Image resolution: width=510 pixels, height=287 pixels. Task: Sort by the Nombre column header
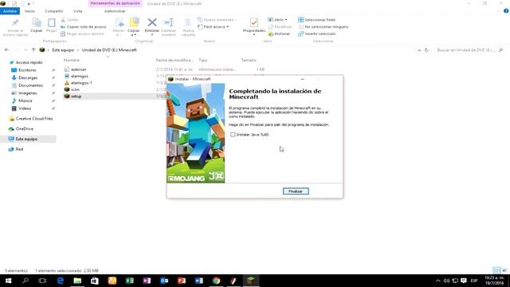(x=72, y=61)
